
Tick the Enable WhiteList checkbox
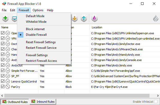[156, 102]
